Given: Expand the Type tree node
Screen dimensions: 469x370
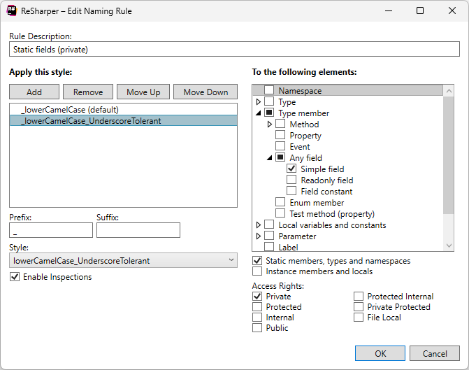Looking at the screenshot, I should (259, 102).
